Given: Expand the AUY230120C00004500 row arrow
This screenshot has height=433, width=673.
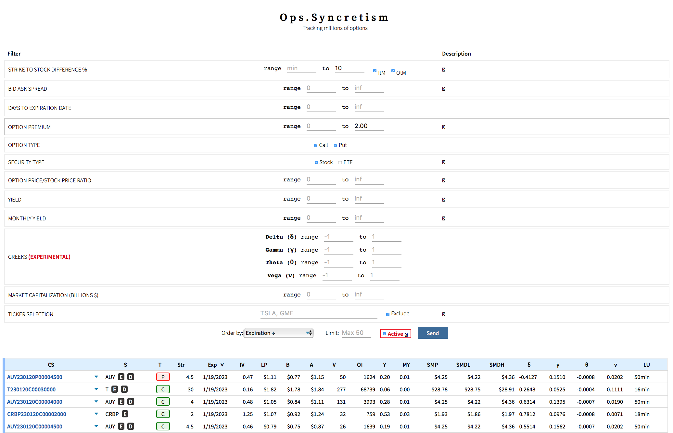Looking at the screenshot, I should [96, 426].
